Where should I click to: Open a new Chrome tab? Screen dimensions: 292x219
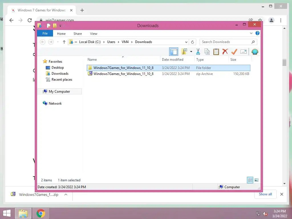click(82, 10)
